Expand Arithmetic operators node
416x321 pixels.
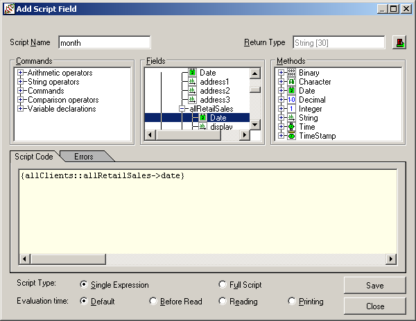tap(20, 72)
